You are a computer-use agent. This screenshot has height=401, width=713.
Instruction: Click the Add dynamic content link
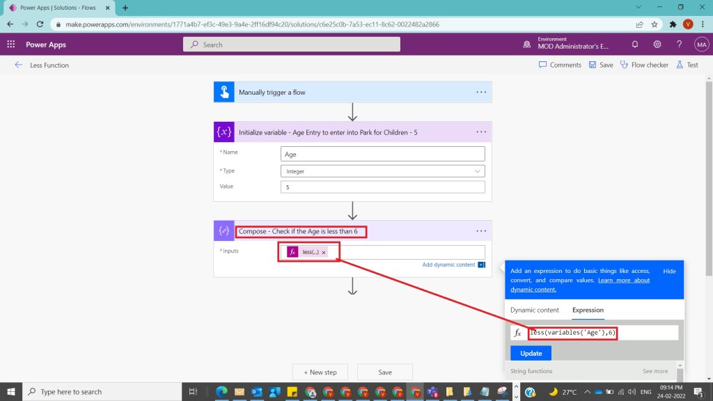[x=448, y=265]
